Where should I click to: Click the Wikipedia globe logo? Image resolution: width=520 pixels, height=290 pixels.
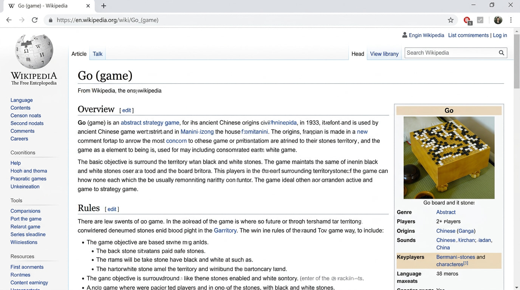[34, 52]
